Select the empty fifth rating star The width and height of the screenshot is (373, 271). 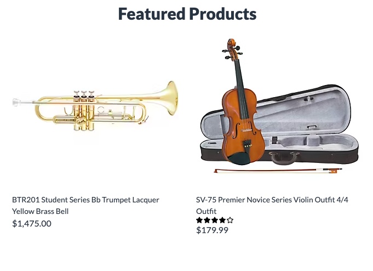click(230, 220)
